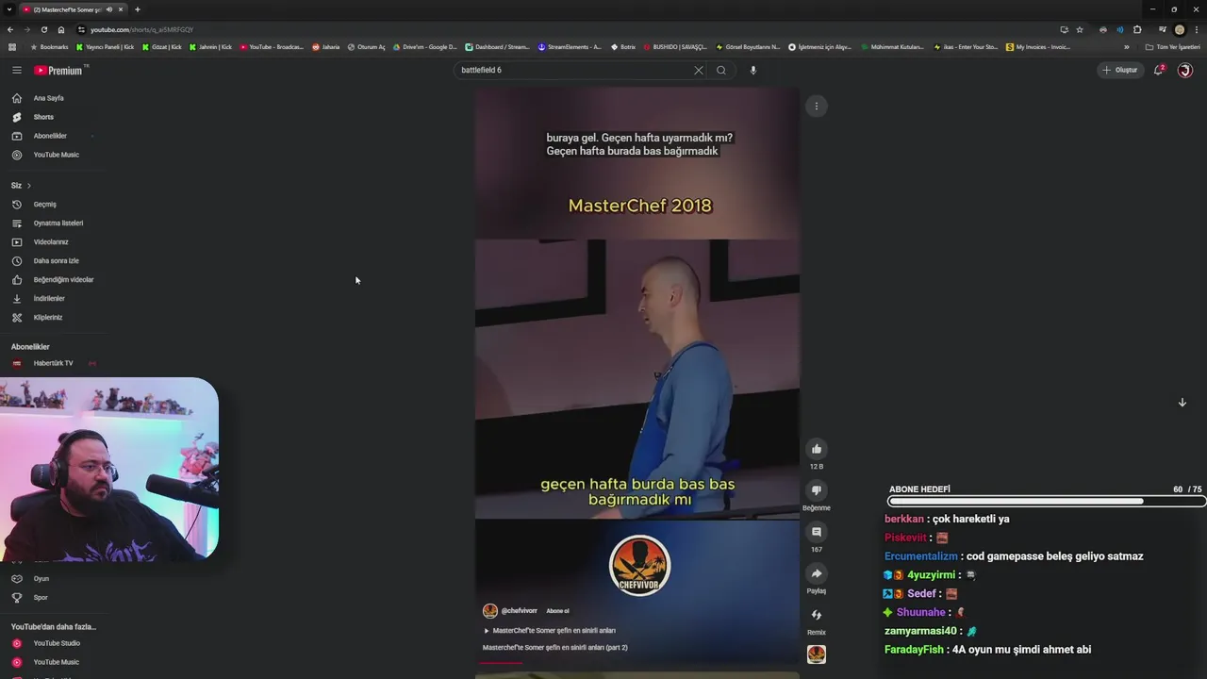Screen dimensions: 1207x679
Task: Click the youtube.com address bar
Action: (x=566, y=30)
